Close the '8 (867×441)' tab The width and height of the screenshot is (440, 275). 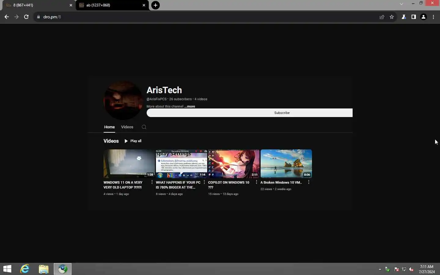tap(71, 5)
